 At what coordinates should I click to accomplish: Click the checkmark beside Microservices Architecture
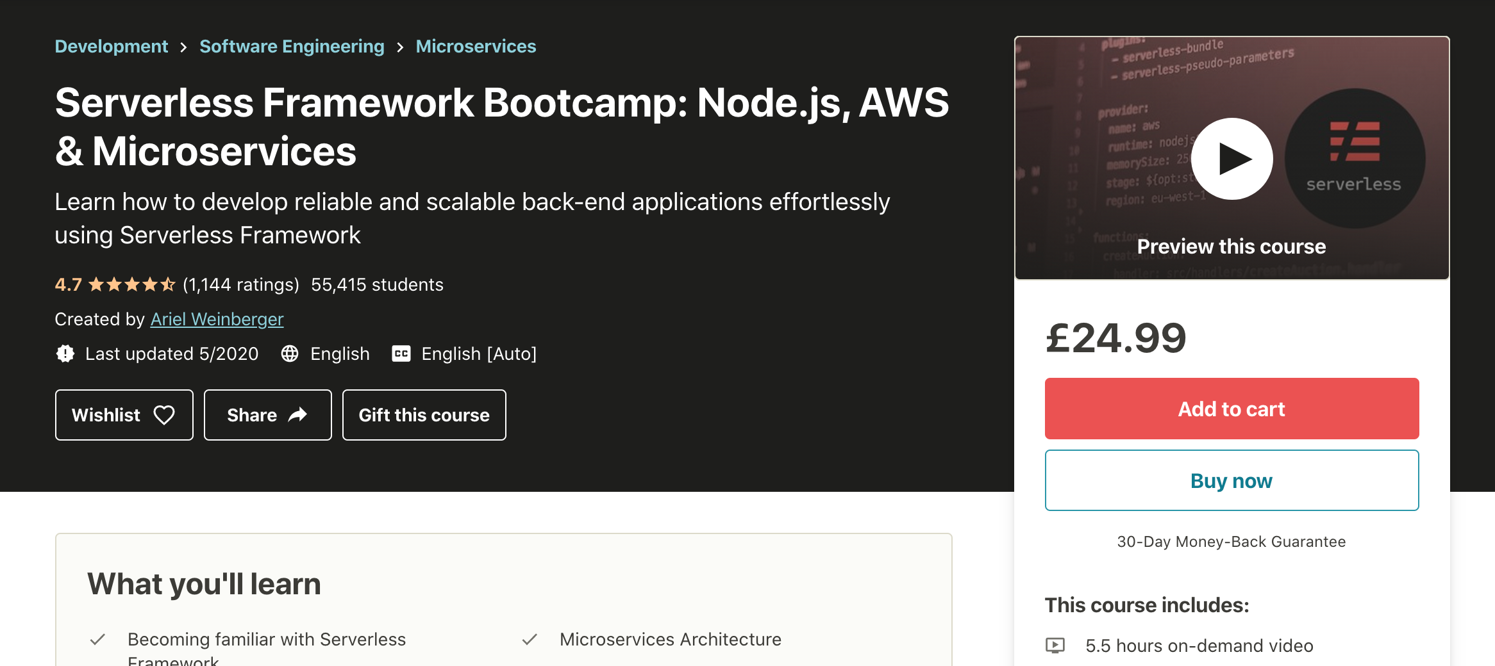pyautogui.click(x=530, y=638)
